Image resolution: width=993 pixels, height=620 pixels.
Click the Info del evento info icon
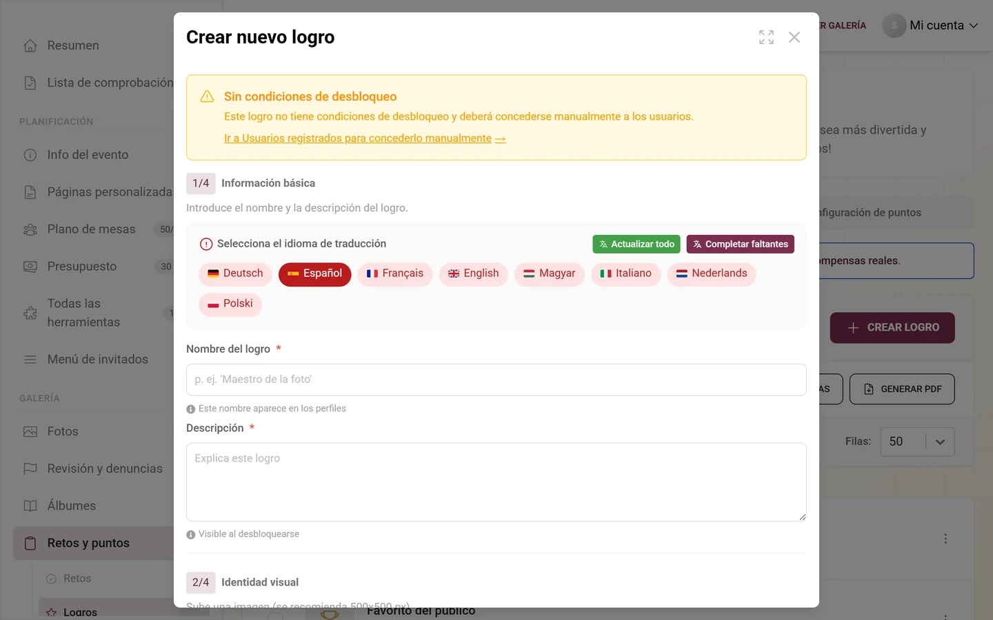click(x=30, y=155)
